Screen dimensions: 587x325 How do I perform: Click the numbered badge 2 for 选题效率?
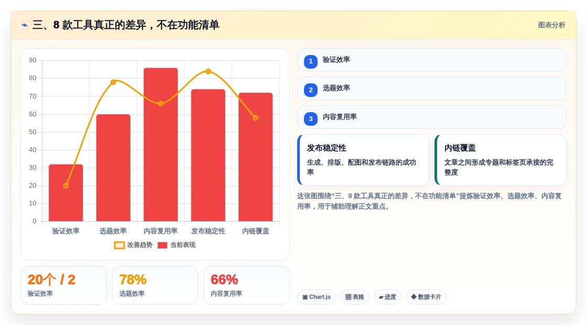311,90
